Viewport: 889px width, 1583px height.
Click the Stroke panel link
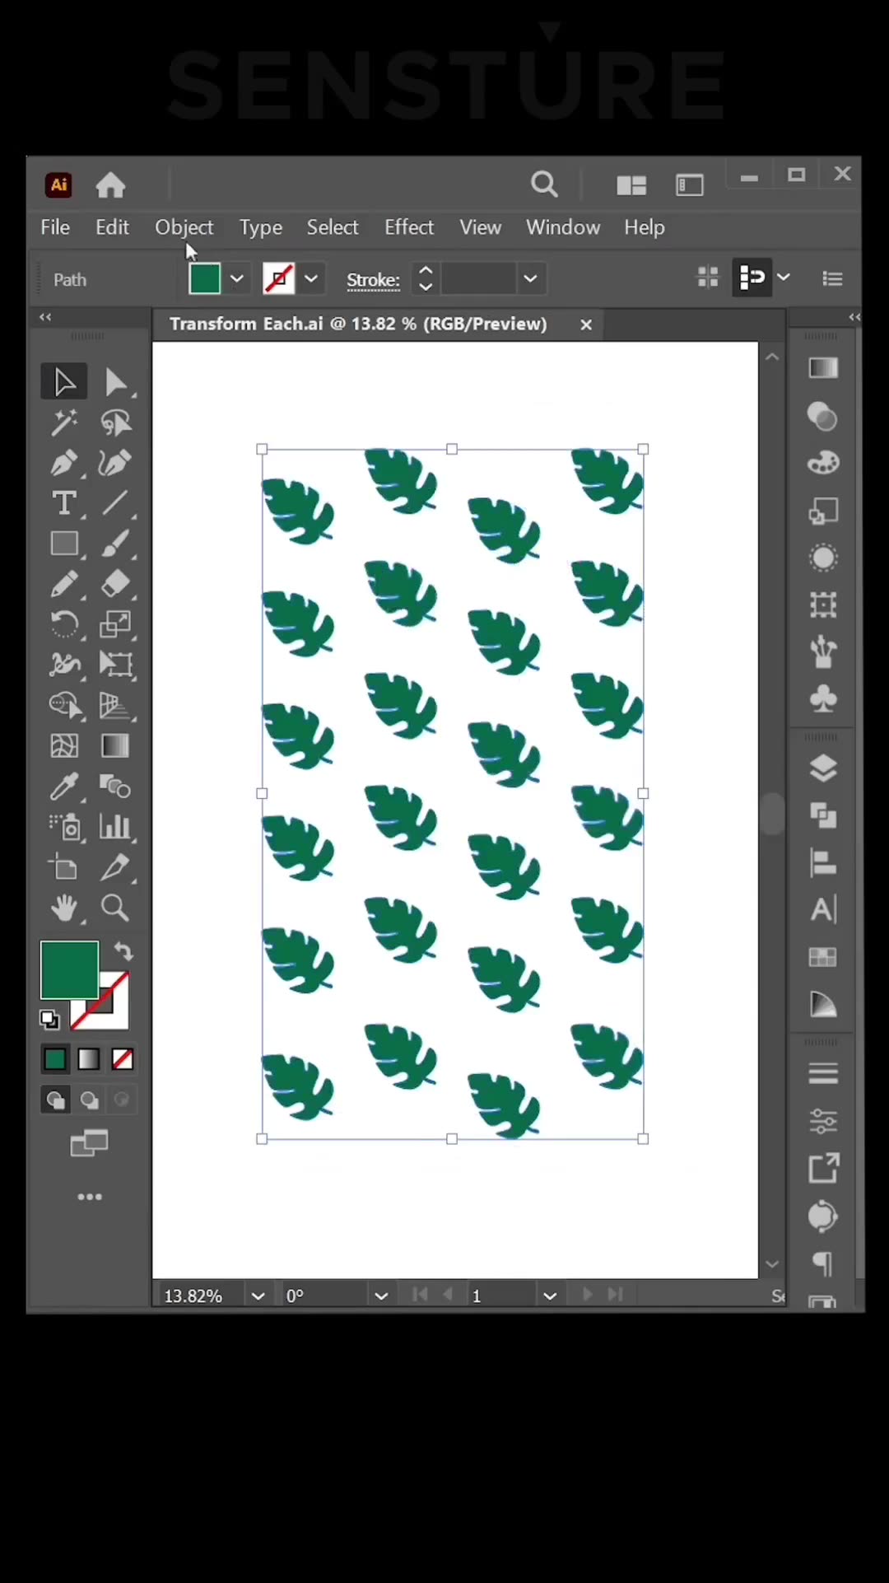(x=373, y=280)
